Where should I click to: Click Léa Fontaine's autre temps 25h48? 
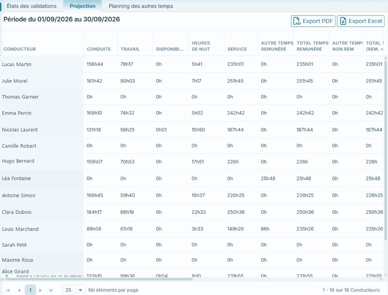[x=268, y=179]
